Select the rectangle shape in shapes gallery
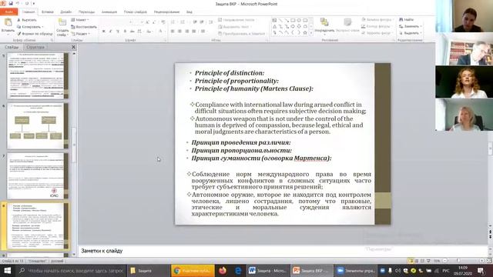The image size is (493, 277). click(x=293, y=20)
